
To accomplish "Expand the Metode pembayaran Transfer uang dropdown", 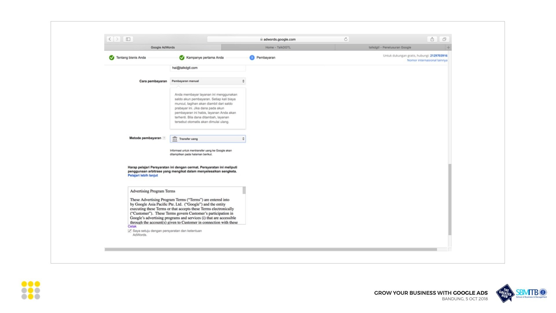I will pyautogui.click(x=208, y=139).
